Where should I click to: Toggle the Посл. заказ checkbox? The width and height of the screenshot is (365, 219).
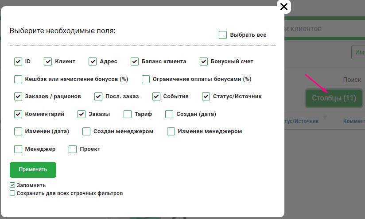(x=98, y=96)
